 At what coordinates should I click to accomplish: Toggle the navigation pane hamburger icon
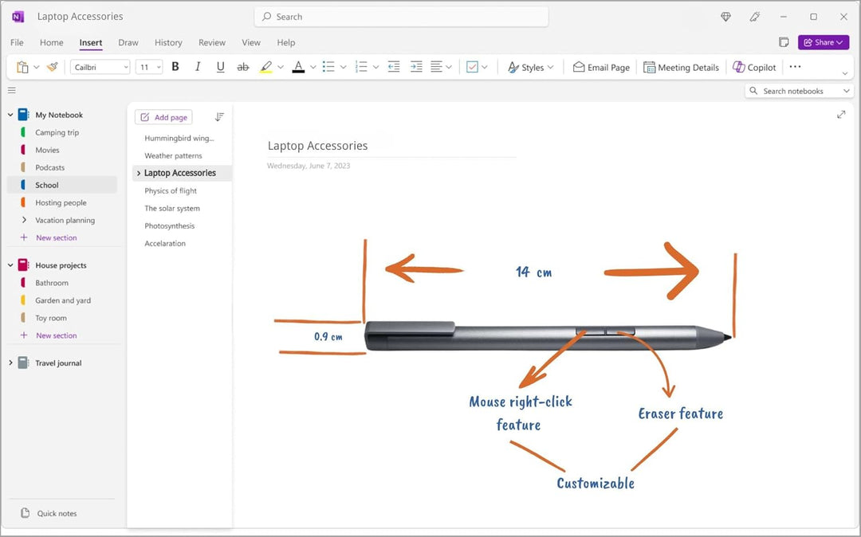point(12,91)
